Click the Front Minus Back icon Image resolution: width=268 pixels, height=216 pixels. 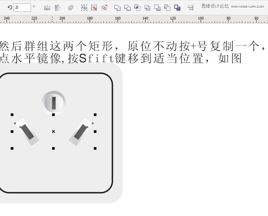pyautogui.click(x=157, y=8)
